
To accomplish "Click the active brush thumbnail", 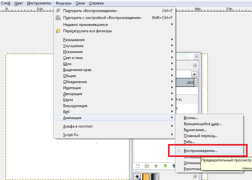I will click(137, 176).
